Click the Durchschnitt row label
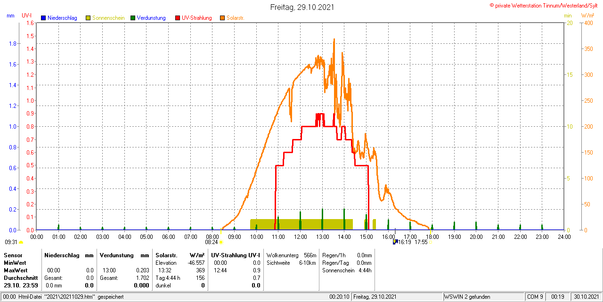 21,278
